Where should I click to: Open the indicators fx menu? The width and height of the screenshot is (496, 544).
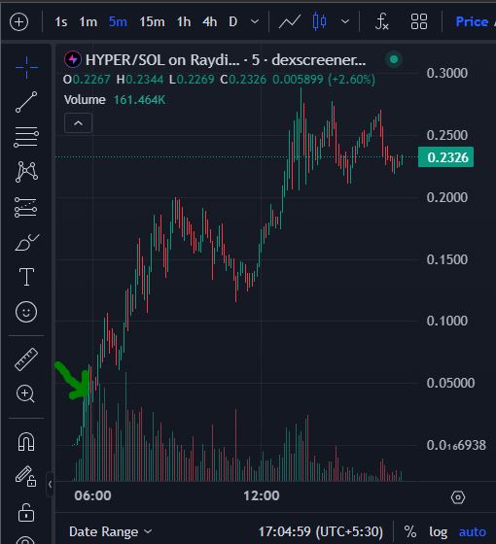click(381, 21)
